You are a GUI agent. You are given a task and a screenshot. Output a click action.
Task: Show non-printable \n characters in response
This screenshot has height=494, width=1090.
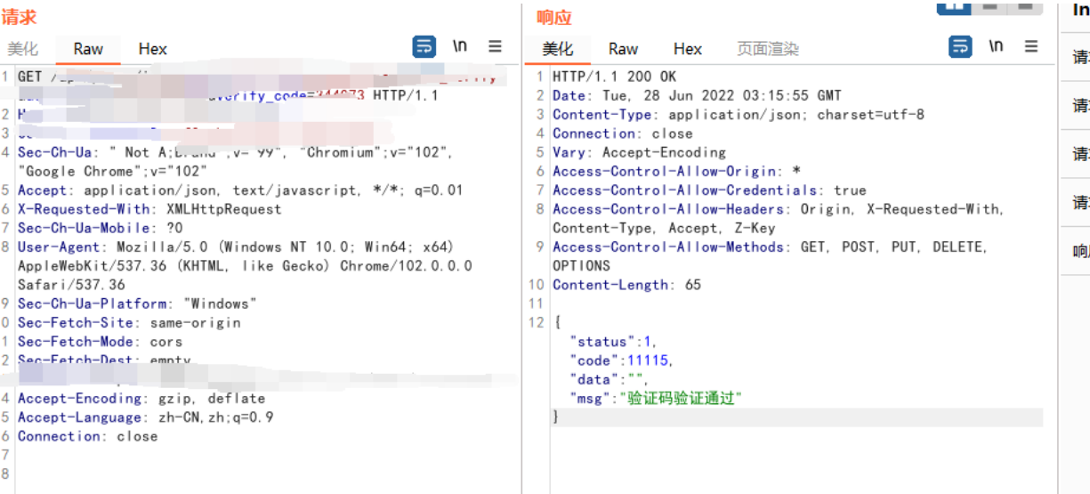[996, 46]
